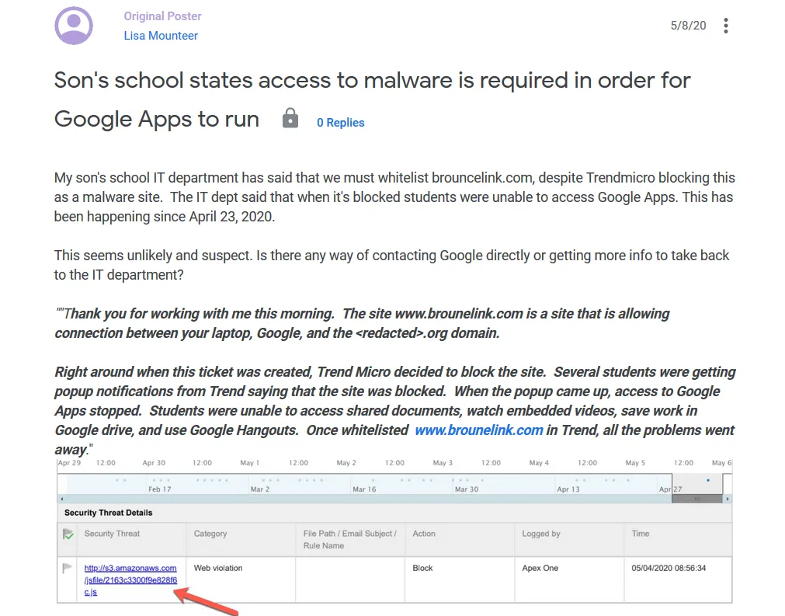Click the File Path / Email Subject header
The height and width of the screenshot is (616, 785).
coord(350,540)
